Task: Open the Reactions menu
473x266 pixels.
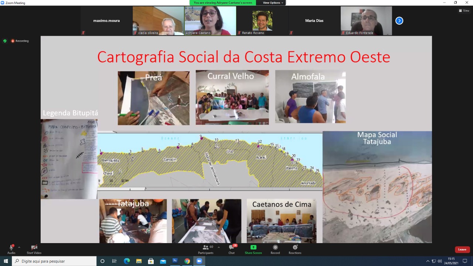Action: coord(295,249)
